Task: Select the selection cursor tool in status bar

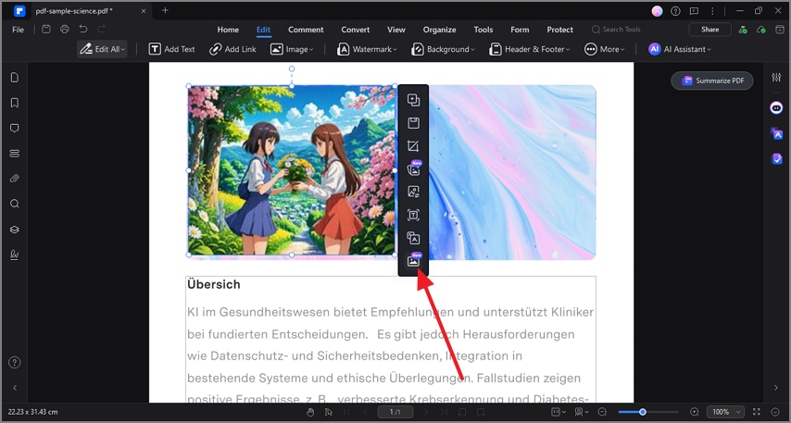Action: (329, 412)
